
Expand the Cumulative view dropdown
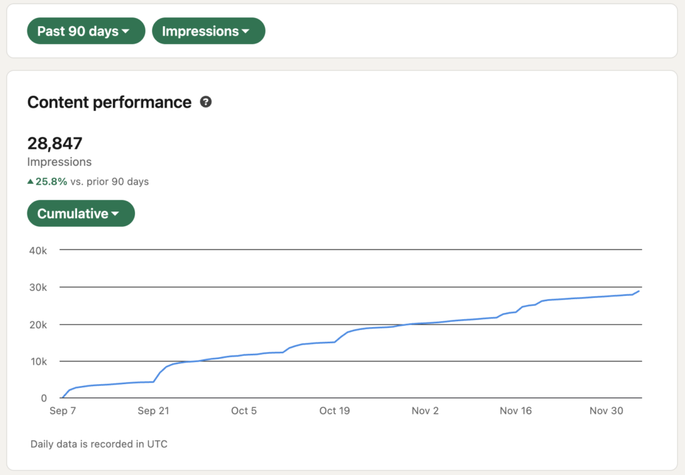(x=80, y=214)
